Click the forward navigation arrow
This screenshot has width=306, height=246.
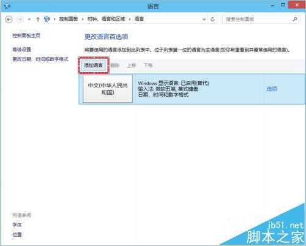(x=20, y=20)
